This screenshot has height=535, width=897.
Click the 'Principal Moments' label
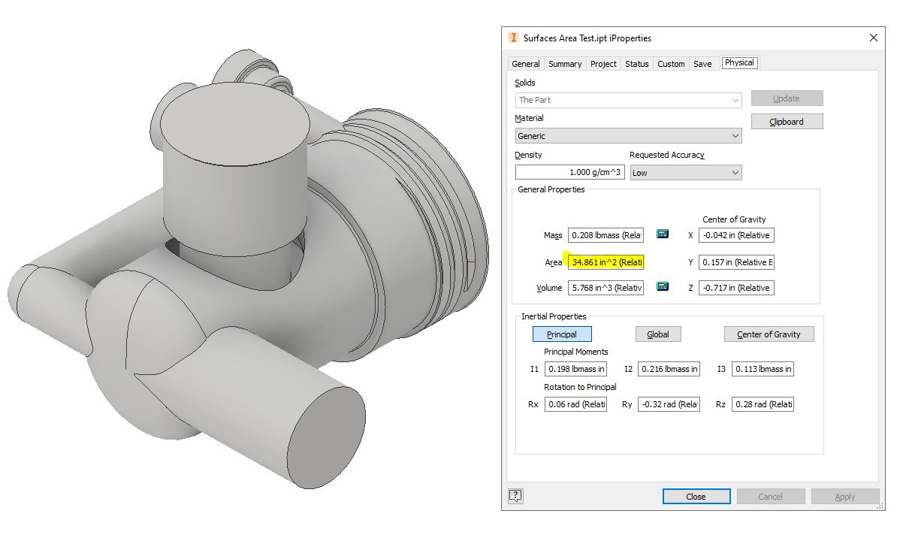pos(575,352)
